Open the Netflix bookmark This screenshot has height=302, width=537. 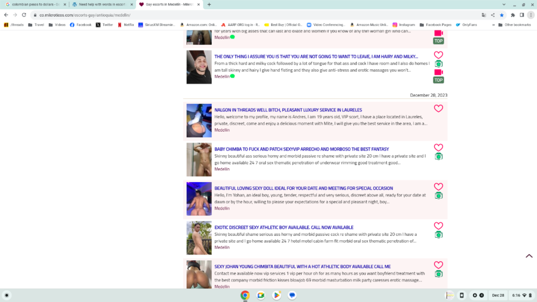tap(126, 25)
